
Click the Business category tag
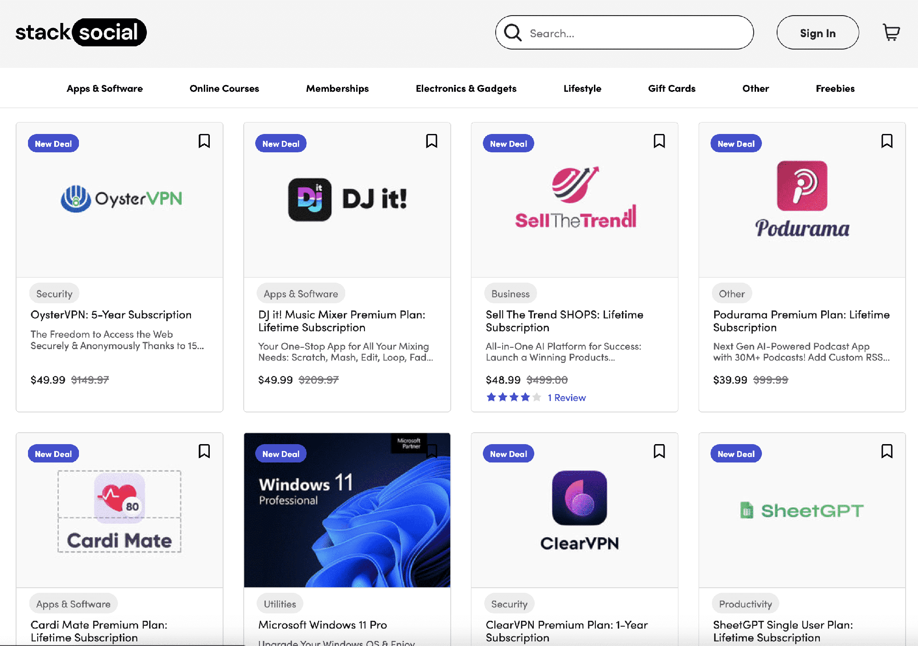pos(510,294)
